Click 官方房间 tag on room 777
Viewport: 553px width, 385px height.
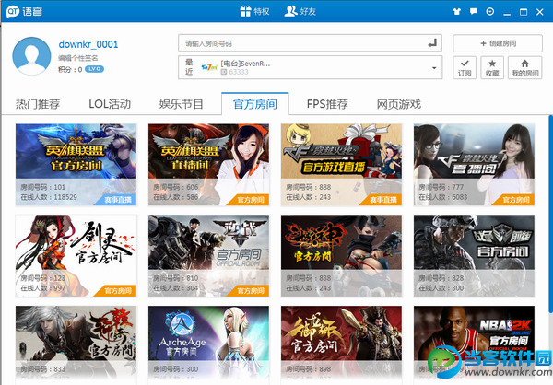coord(516,200)
